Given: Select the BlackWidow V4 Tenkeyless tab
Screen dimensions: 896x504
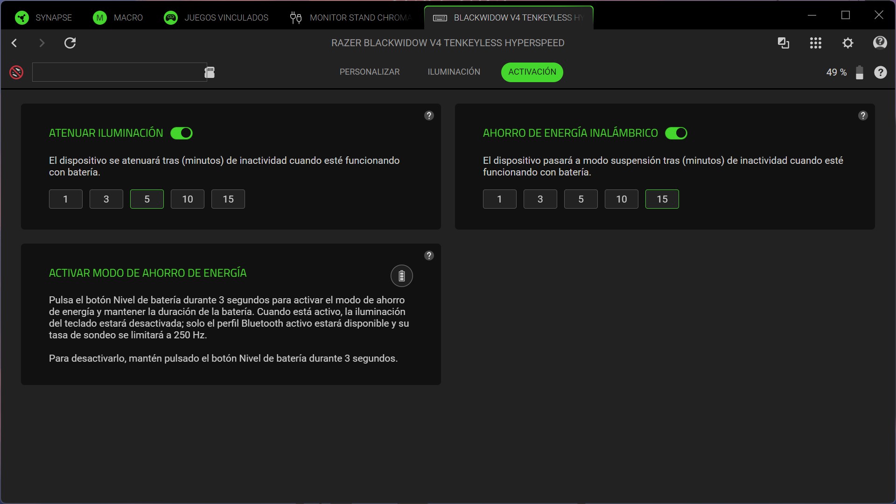Looking at the screenshot, I should pos(509,18).
